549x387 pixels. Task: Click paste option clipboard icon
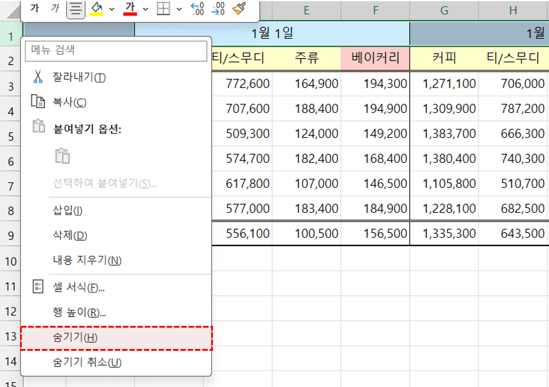[x=61, y=156]
